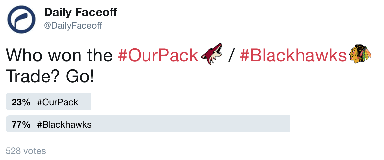This screenshot has width=384, height=160.
Task: Select the #Blackhawks poll option label
Action: pyautogui.click(x=64, y=124)
